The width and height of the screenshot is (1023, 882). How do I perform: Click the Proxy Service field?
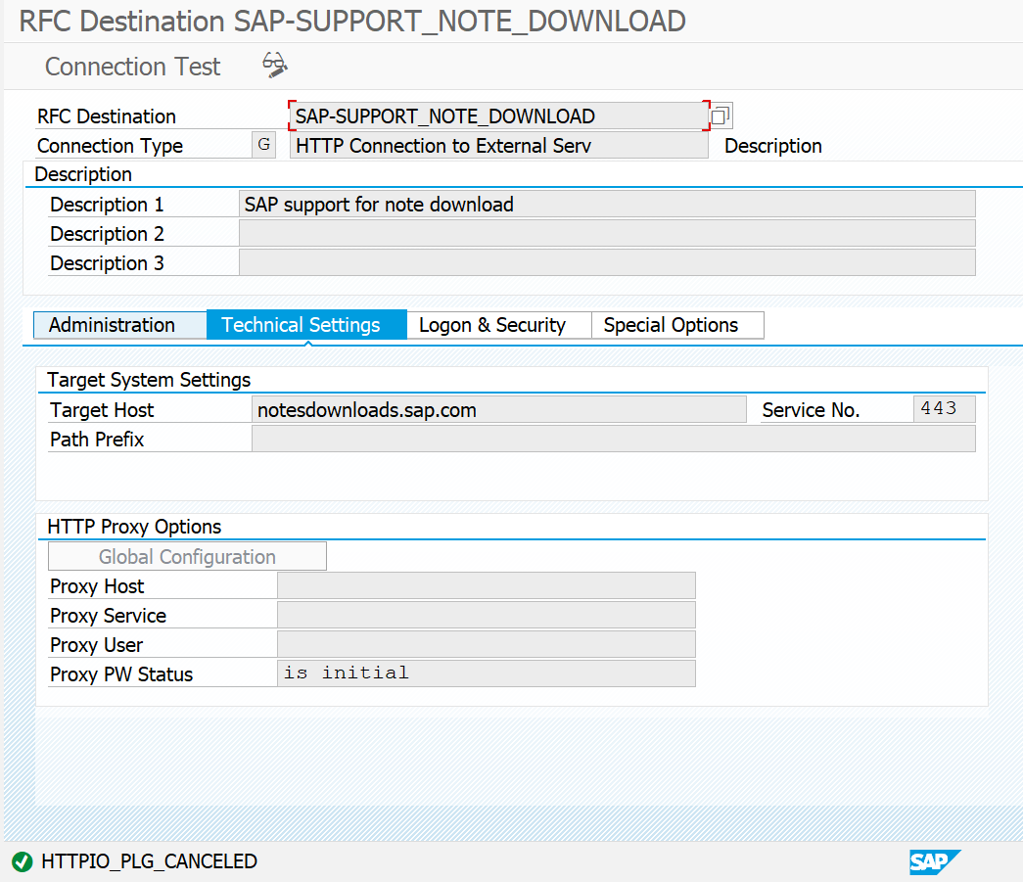(x=487, y=615)
